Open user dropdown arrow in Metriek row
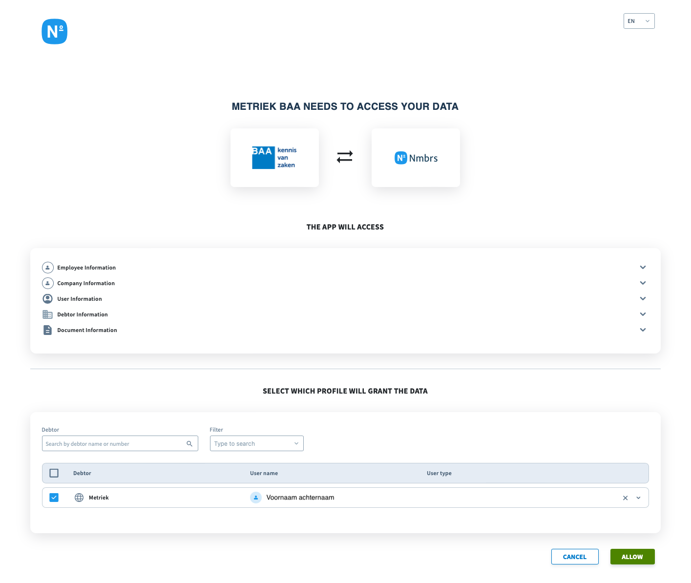The height and width of the screenshot is (583, 691). coord(638,498)
